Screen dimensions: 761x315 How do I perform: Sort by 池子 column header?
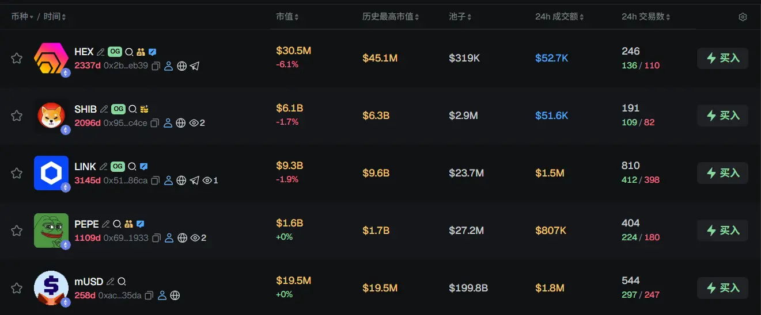tap(460, 17)
